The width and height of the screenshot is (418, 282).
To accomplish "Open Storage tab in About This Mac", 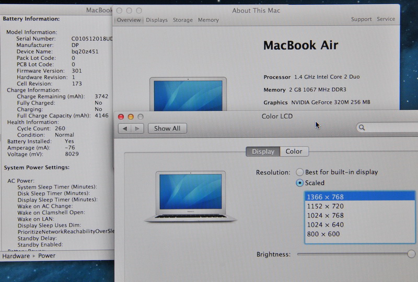I will tap(182, 20).
